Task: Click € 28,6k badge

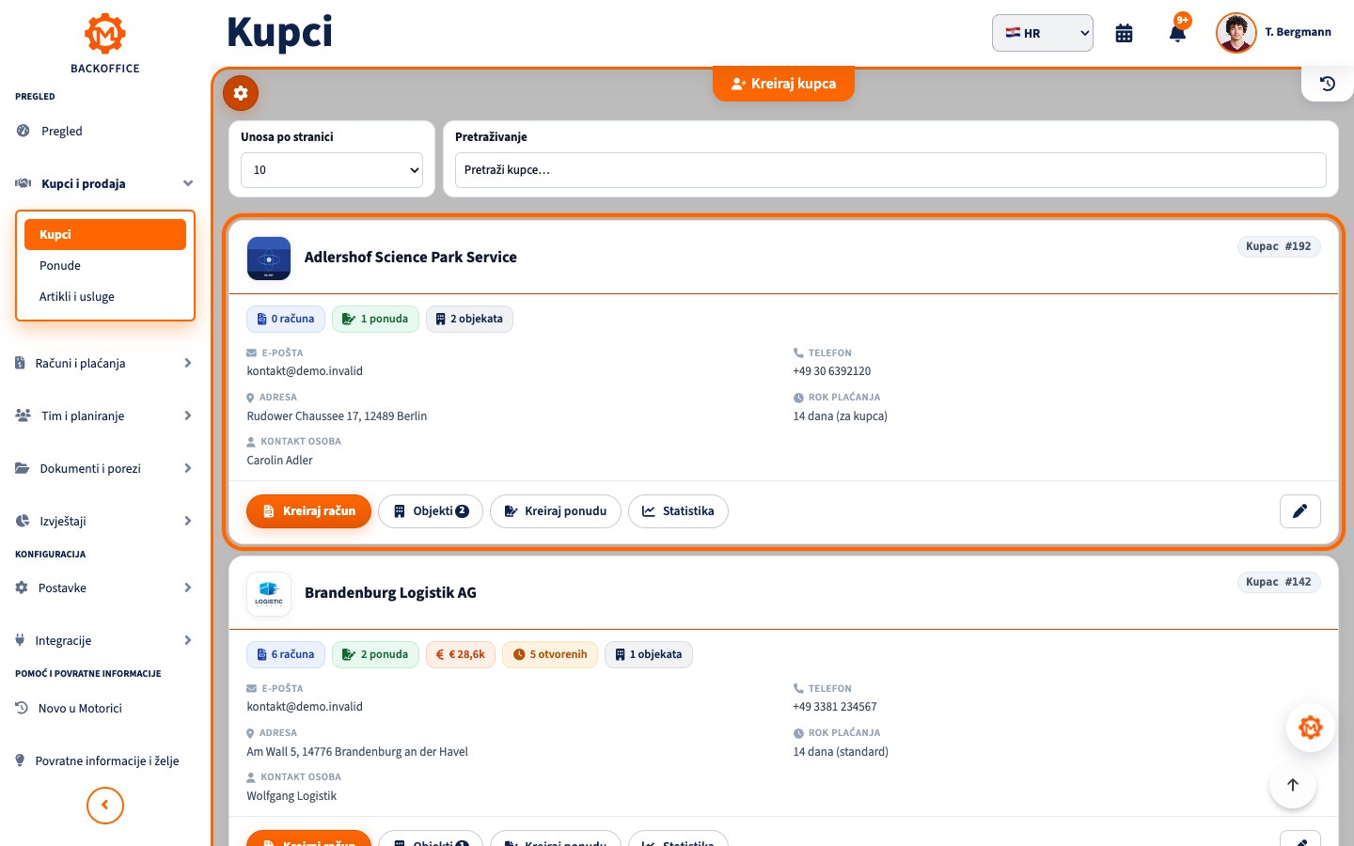Action: [461, 654]
